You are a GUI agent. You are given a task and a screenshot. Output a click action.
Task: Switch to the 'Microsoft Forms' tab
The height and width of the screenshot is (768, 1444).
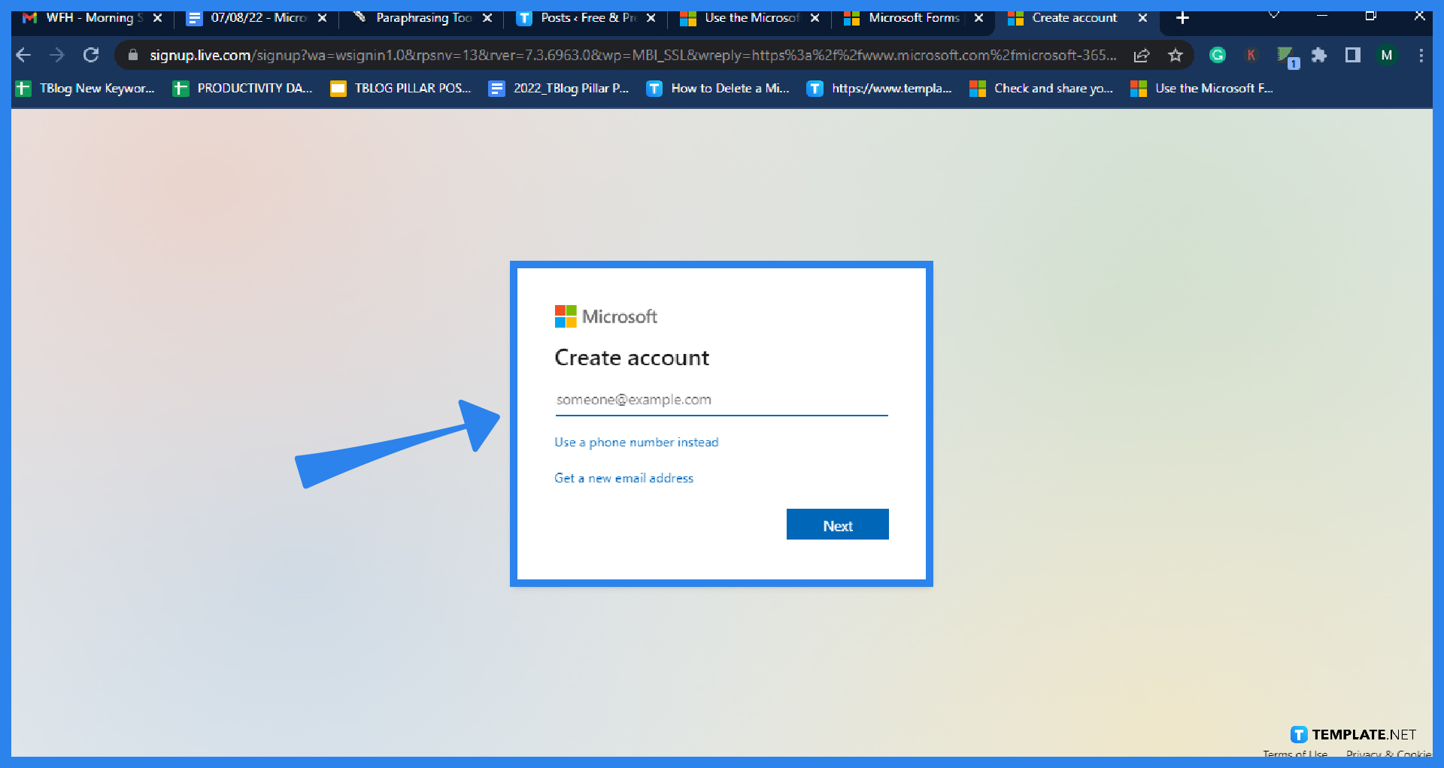[x=914, y=17]
